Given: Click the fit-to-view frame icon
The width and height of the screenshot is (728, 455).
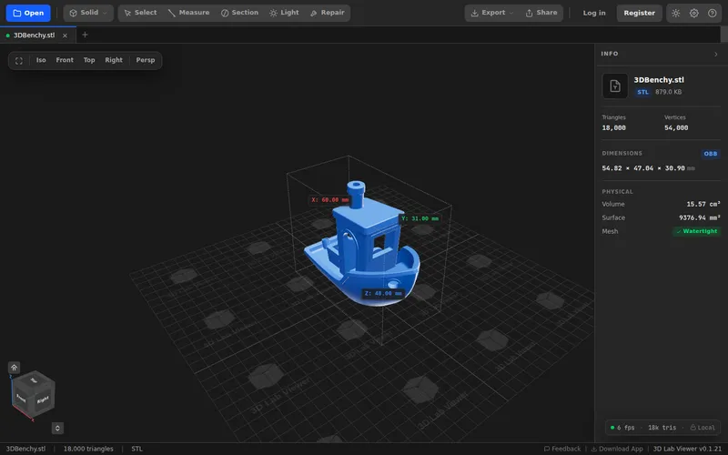Looking at the screenshot, I should [19, 60].
